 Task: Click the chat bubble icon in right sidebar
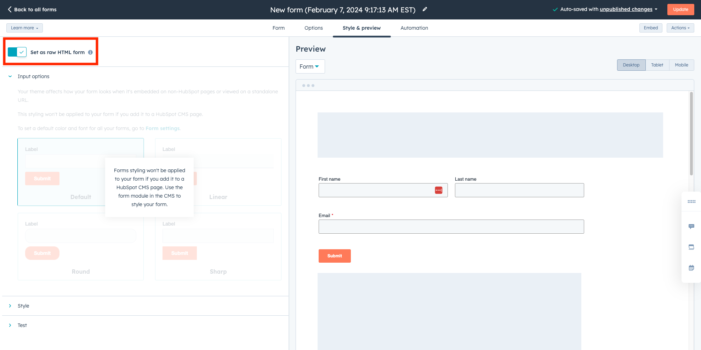coord(691,226)
